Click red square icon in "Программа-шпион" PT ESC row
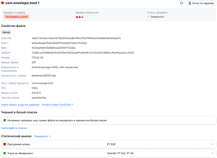 (x=5, y=144)
